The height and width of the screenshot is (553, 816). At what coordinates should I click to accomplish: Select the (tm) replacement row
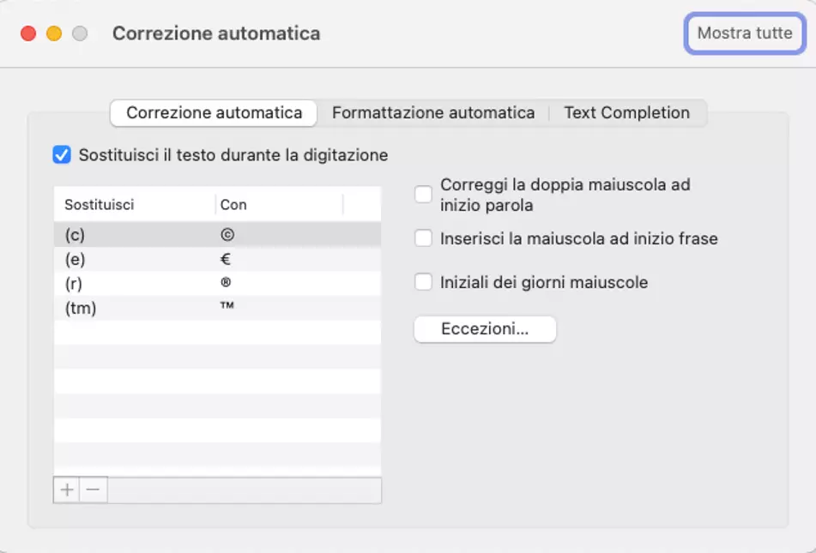click(218, 308)
